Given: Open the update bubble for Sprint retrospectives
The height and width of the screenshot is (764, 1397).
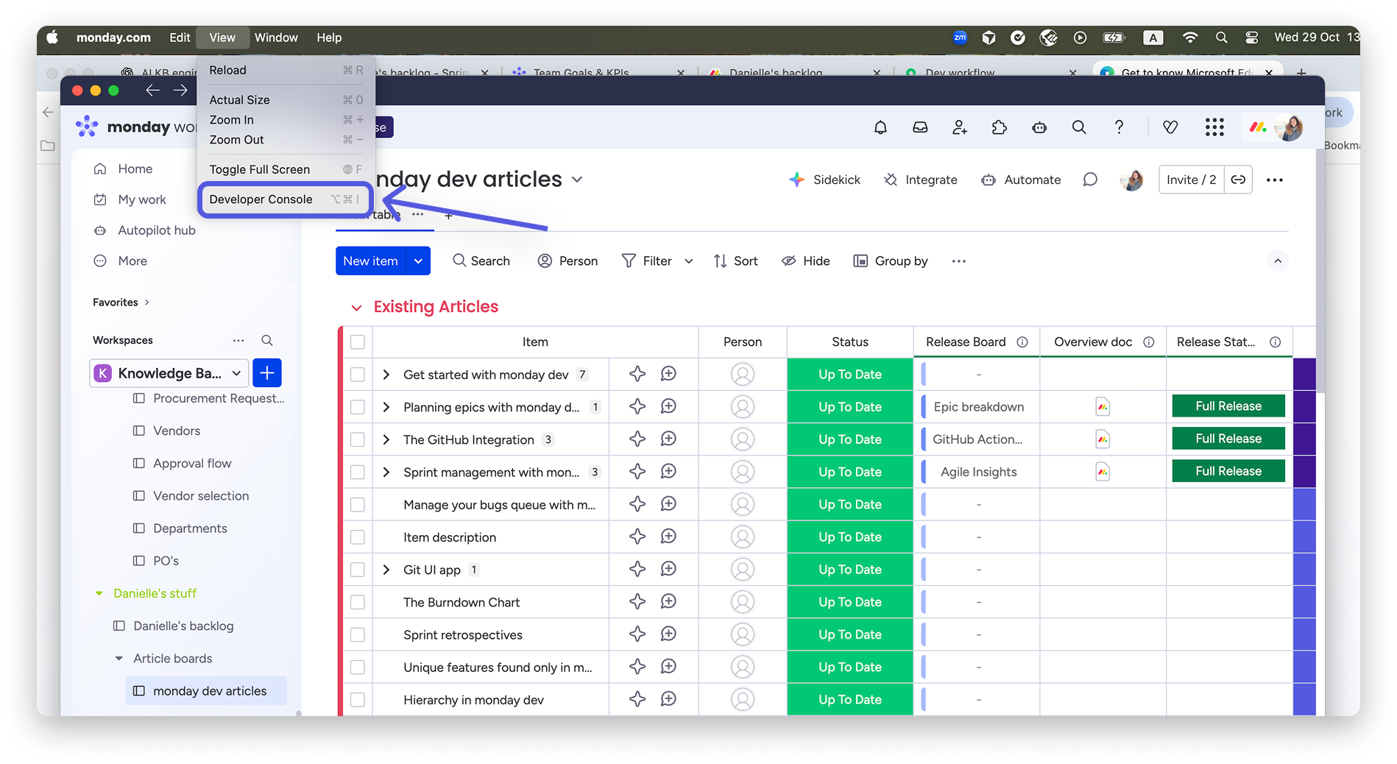Looking at the screenshot, I should tap(668, 634).
